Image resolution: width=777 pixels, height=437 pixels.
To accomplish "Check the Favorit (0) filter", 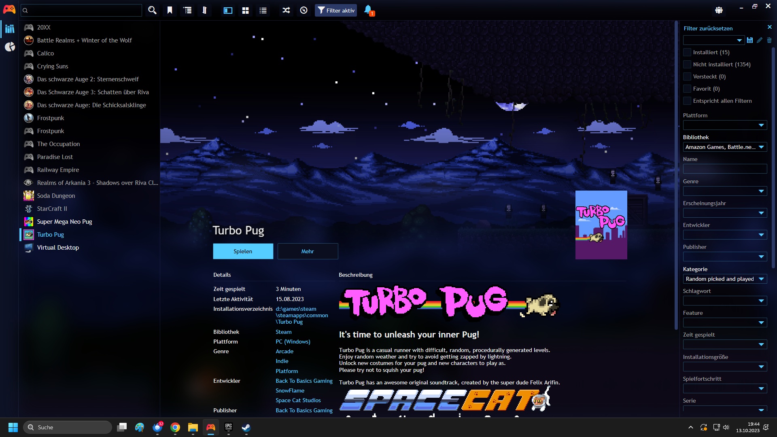I will point(687,89).
